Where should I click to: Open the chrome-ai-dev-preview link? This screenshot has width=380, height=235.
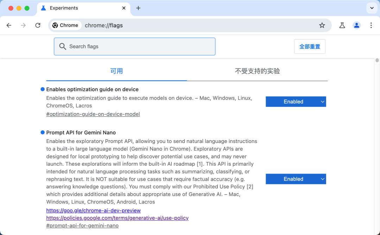click(x=93, y=210)
